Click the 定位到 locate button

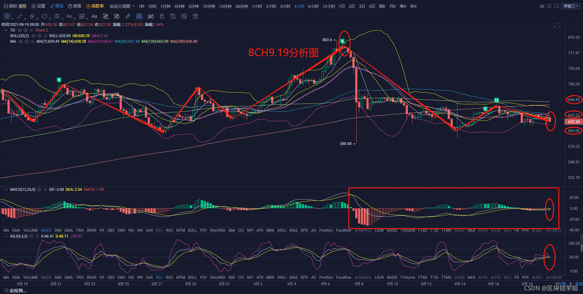tap(16, 291)
